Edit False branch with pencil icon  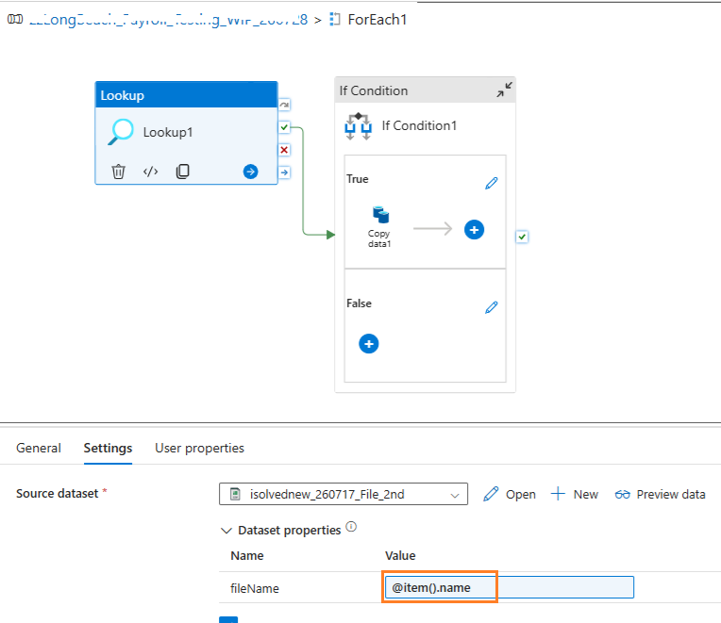[x=491, y=307]
